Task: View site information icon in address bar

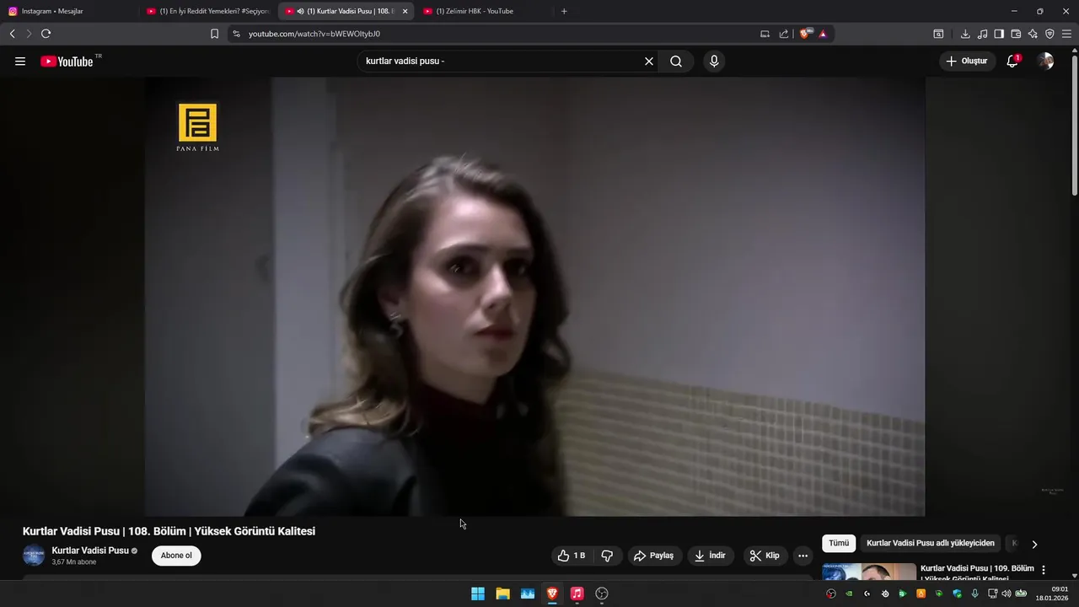Action: [236, 34]
